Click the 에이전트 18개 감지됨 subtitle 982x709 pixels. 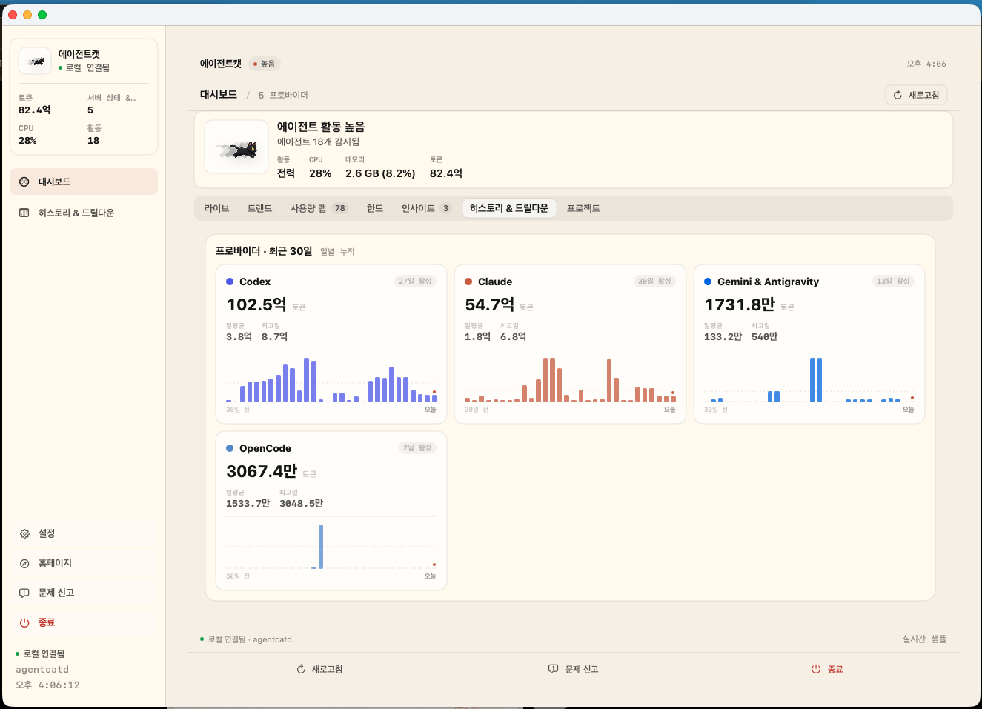tap(319, 142)
